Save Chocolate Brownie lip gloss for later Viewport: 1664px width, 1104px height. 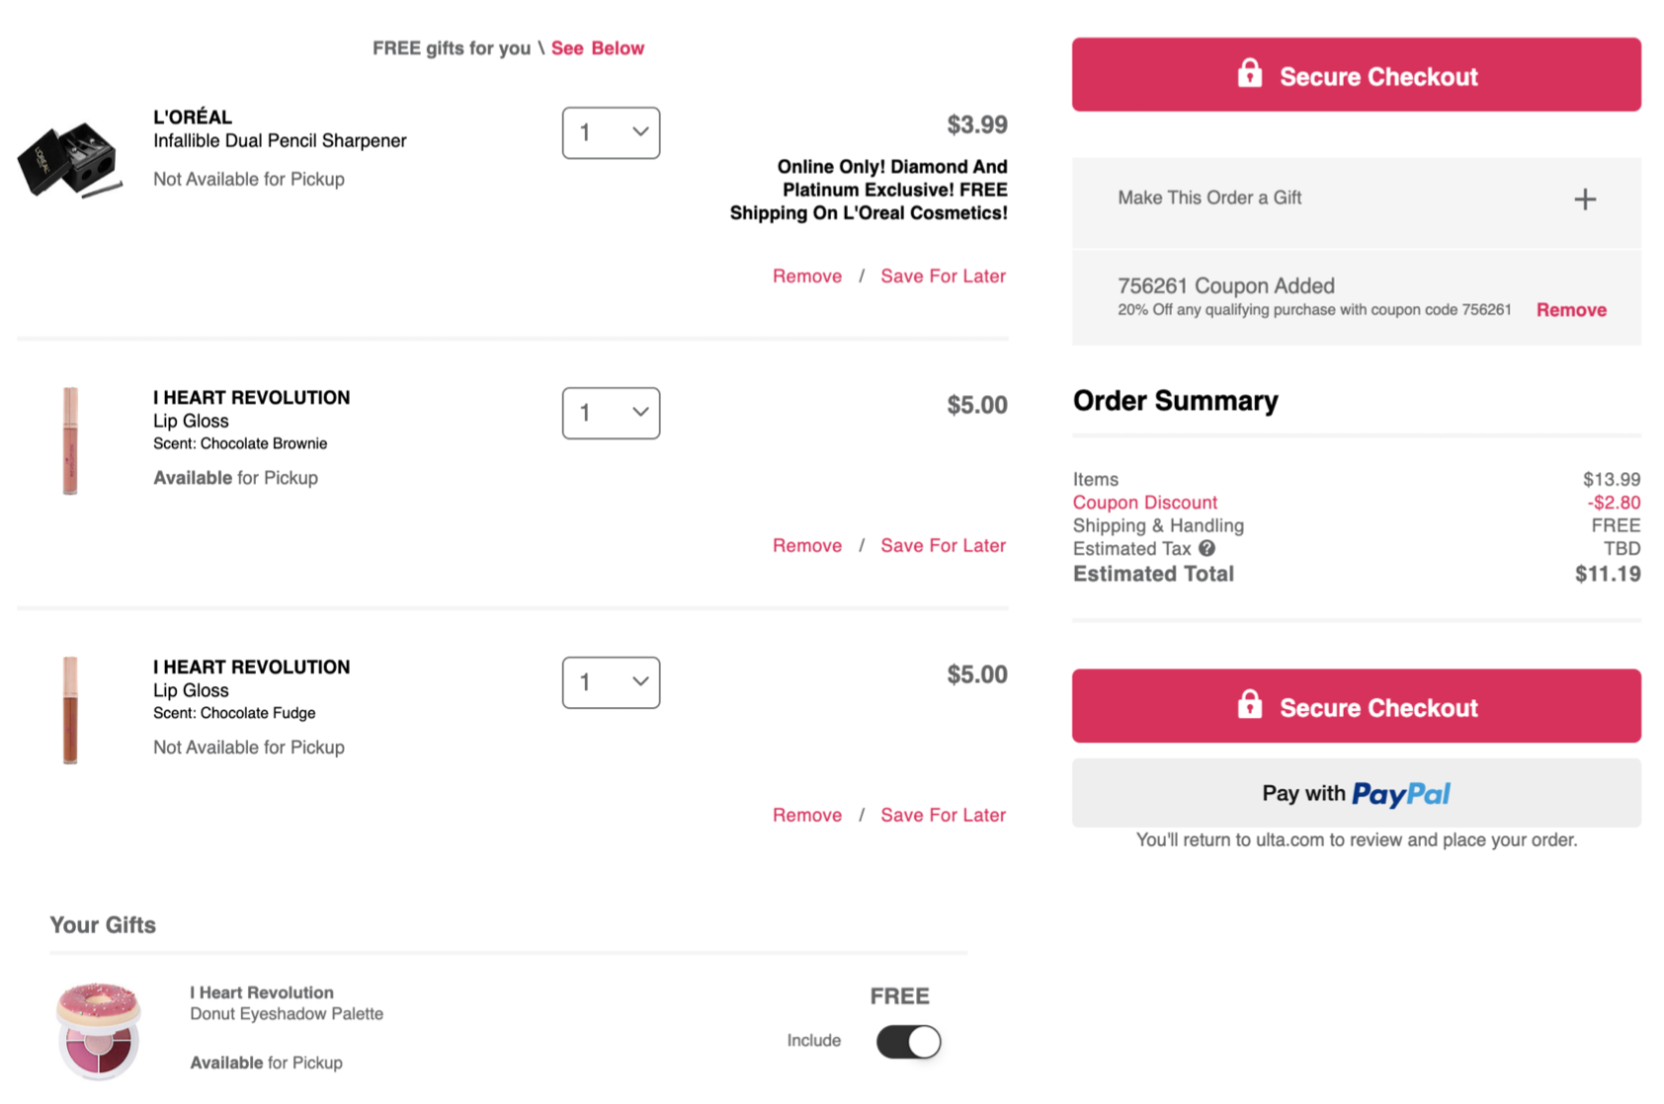coord(943,546)
